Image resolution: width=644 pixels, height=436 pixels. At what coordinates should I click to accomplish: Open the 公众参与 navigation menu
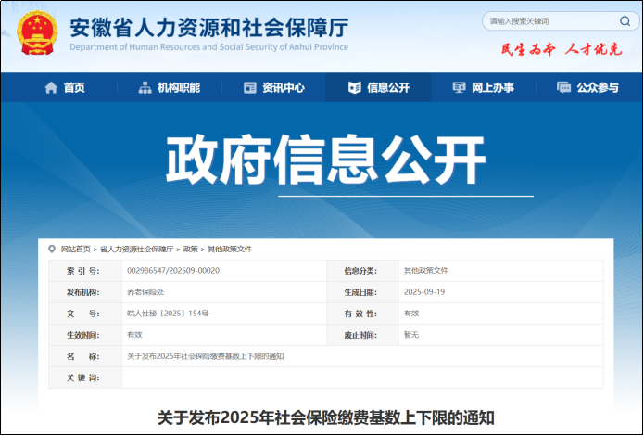point(587,88)
